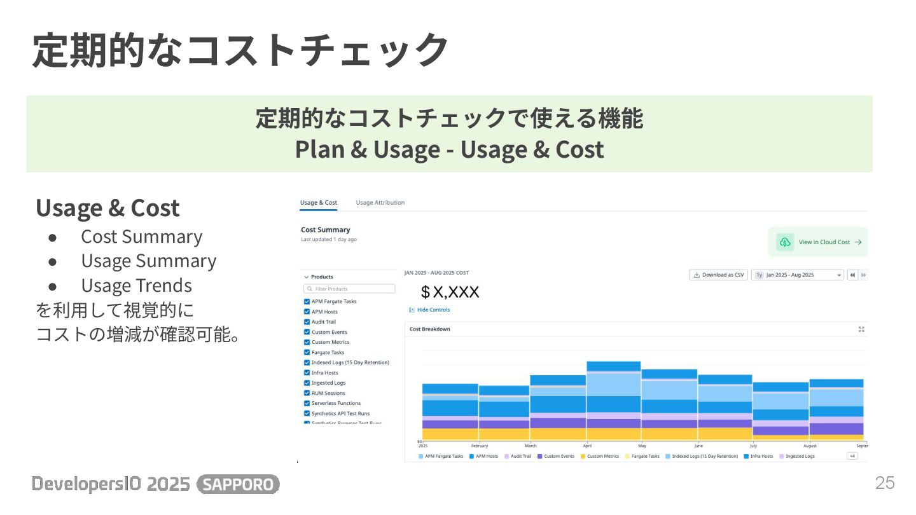Click the Fargate Tasks legend swatch
916x515 pixels.
[x=628, y=457]
